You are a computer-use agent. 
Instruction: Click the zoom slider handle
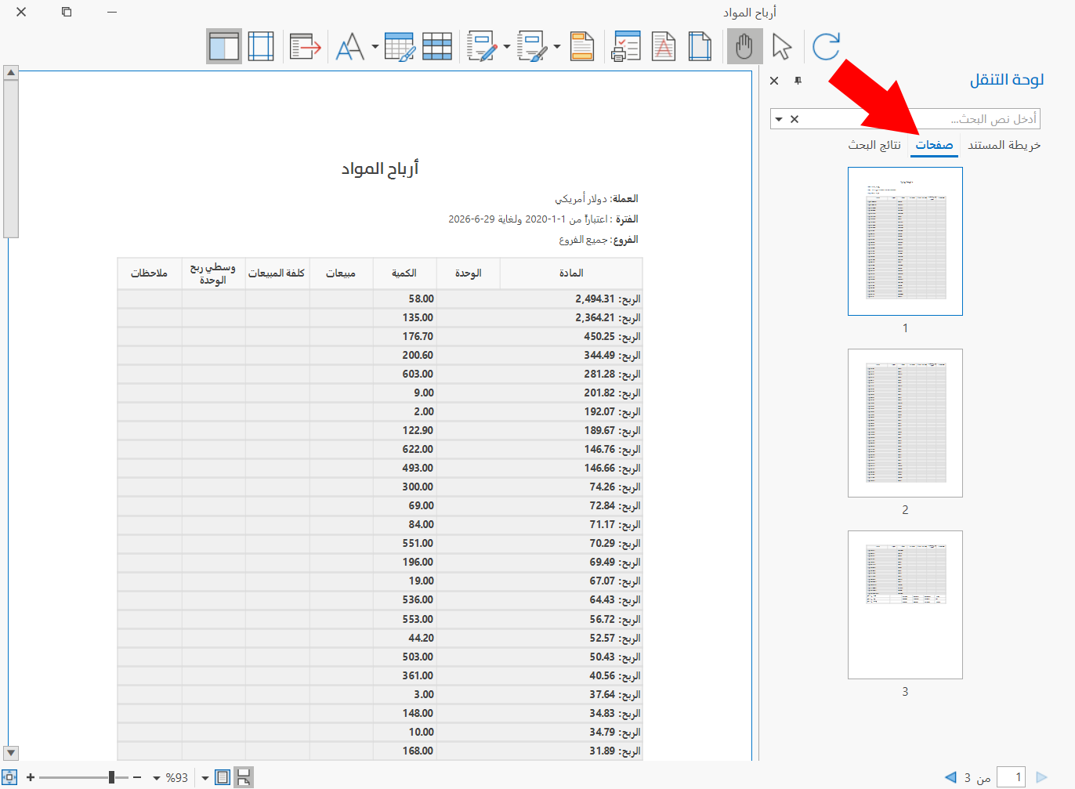coord(112,777)
